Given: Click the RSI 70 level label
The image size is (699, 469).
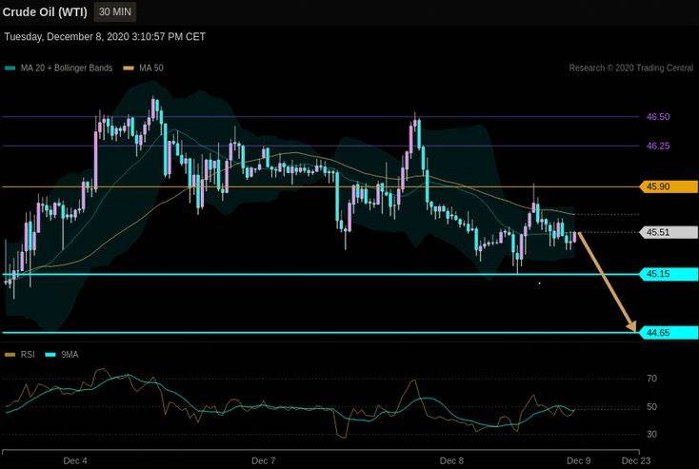Looking at the screenshot, I should pos(651,379).
